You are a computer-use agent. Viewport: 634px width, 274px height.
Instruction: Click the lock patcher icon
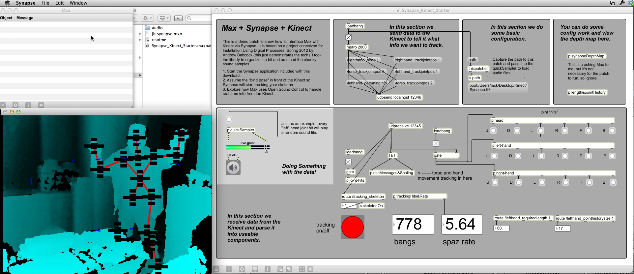(216, 269)
